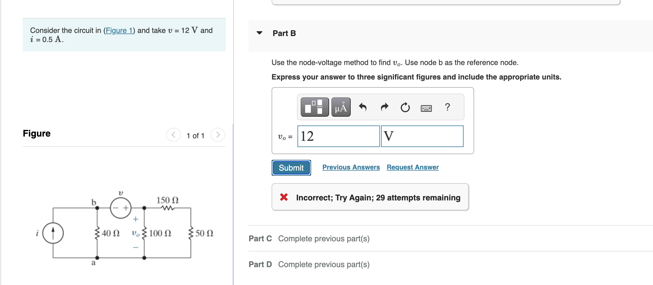Collapse the Part B section triangle

259,33
